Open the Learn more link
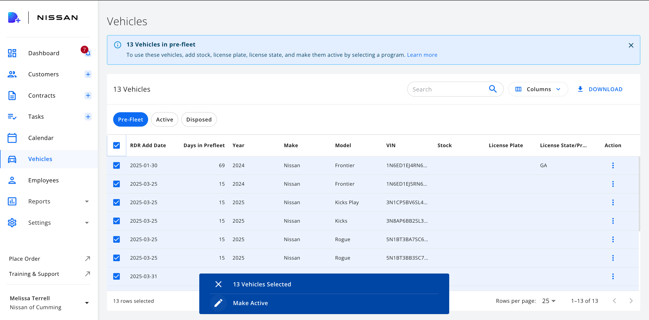649x320 pixels. coord(422,55)
